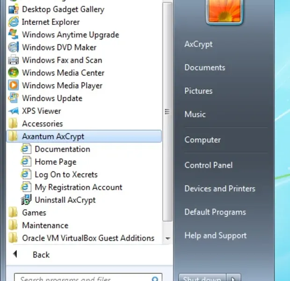This screenshot has height=281, width=290.
Task: Click the user account flower picture
Action: (x=225, y=11)
